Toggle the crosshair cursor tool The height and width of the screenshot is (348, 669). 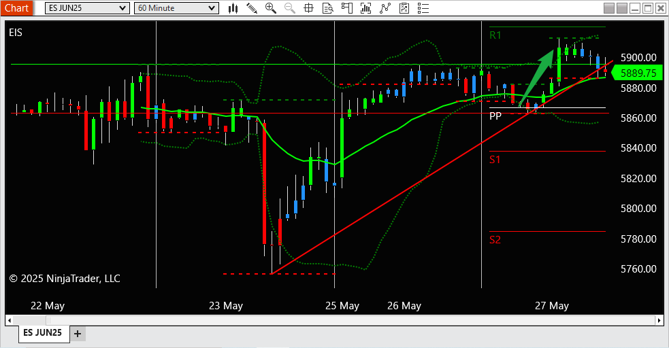(308, 8)
